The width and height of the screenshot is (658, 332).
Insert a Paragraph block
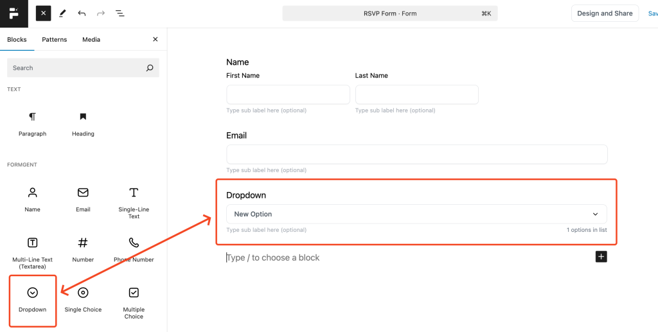(32, 125)
